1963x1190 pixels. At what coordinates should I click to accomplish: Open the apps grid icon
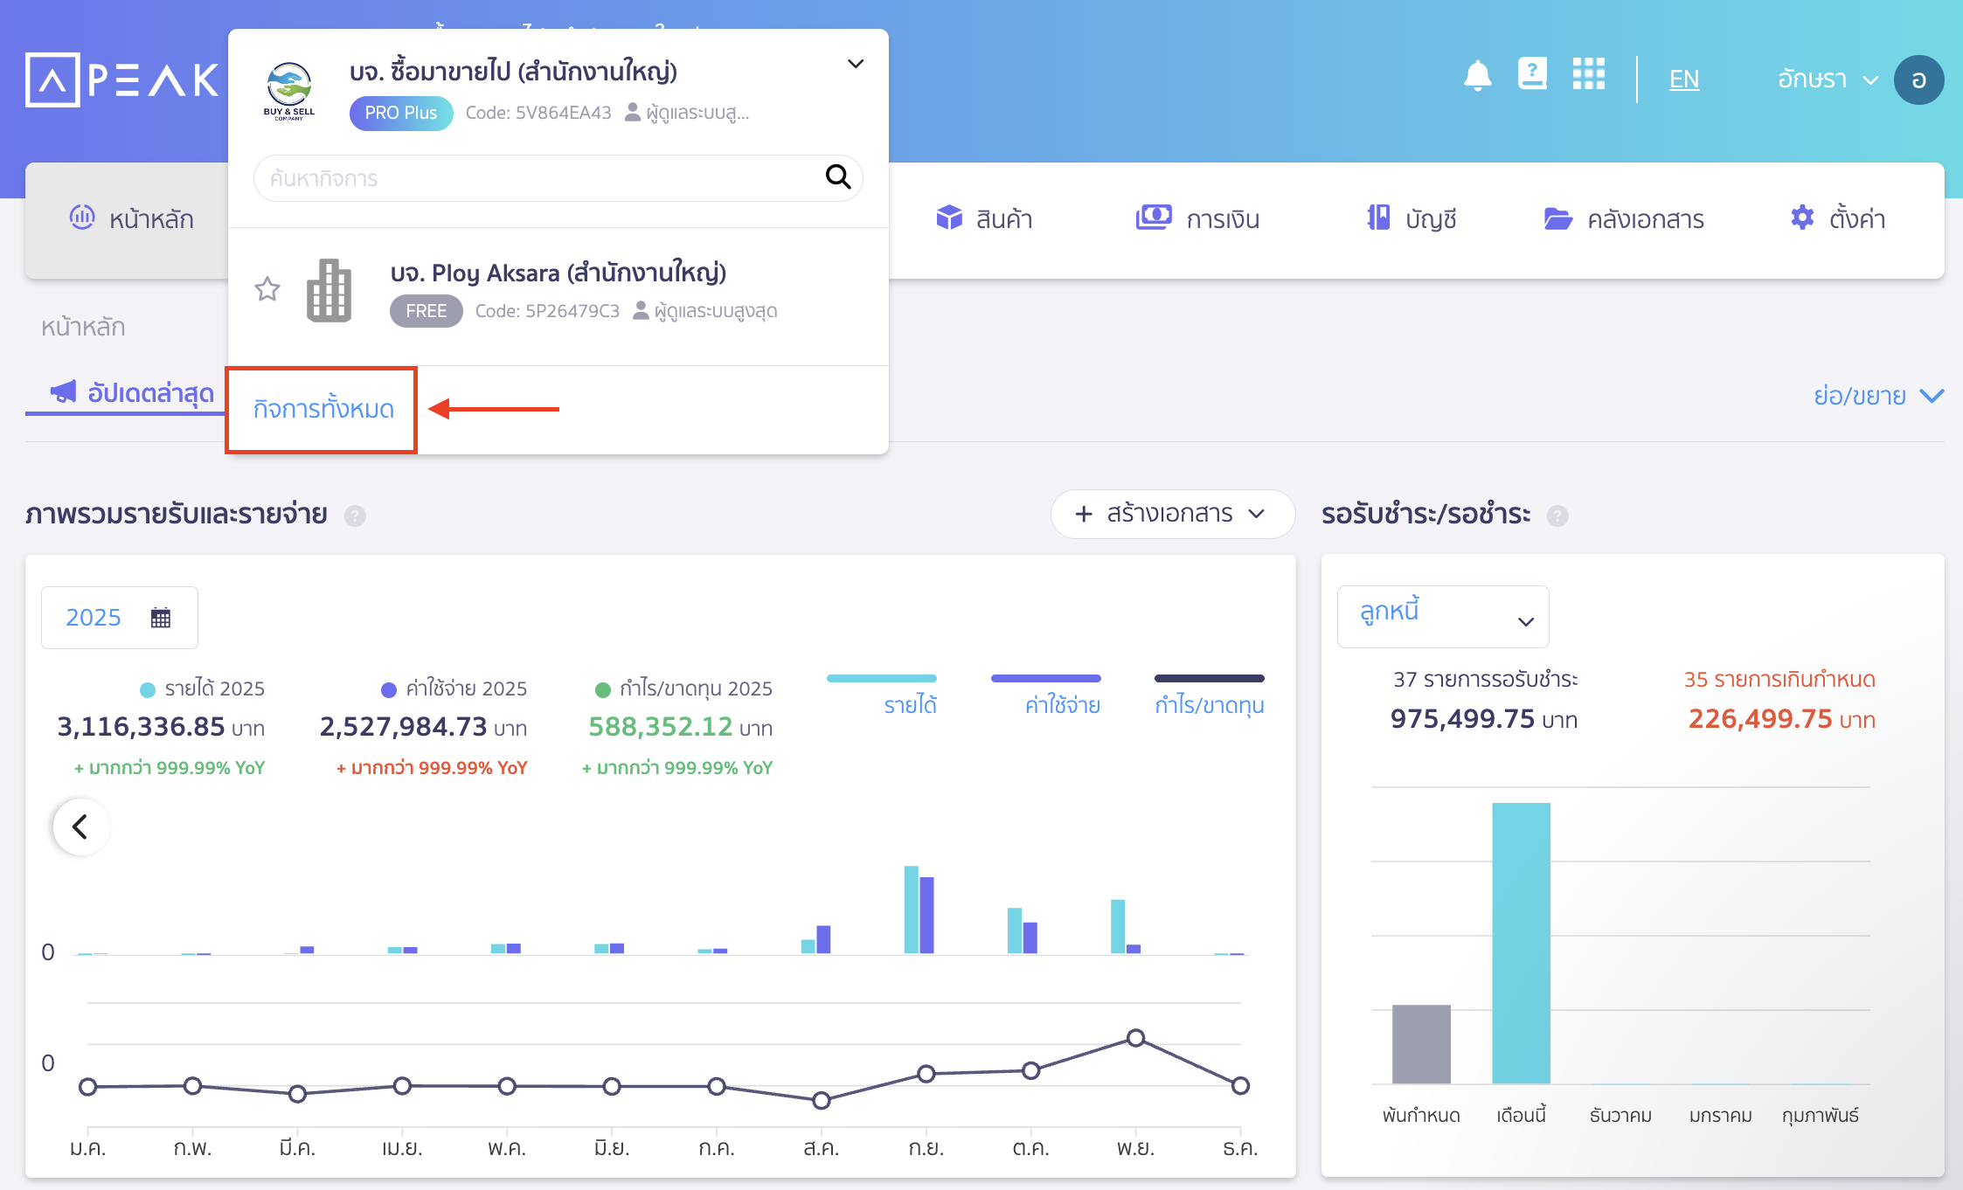click(x=1589, y=75)
